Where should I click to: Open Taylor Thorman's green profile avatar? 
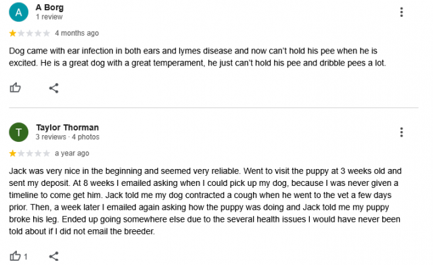click(x=18, y=132)
